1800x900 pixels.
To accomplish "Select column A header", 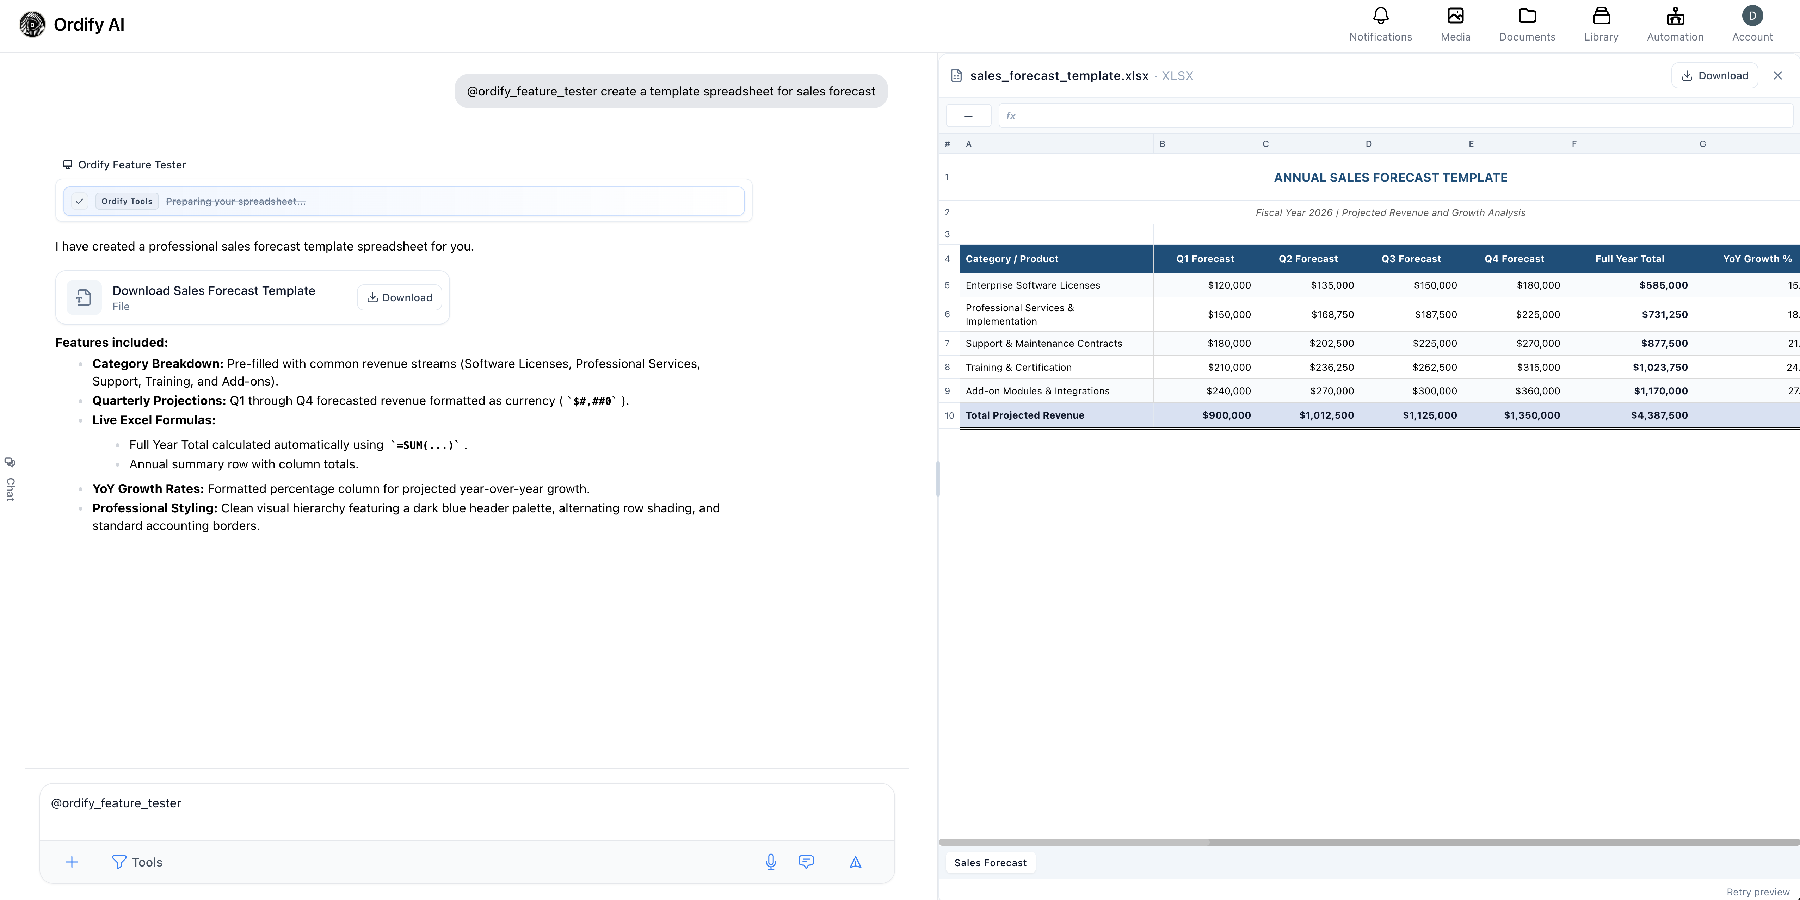I will tap(1056, 144).
